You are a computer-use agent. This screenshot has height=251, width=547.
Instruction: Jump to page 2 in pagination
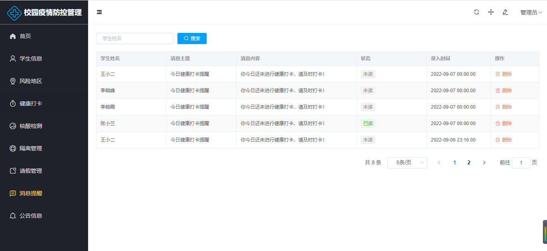(x=469, y=163)
